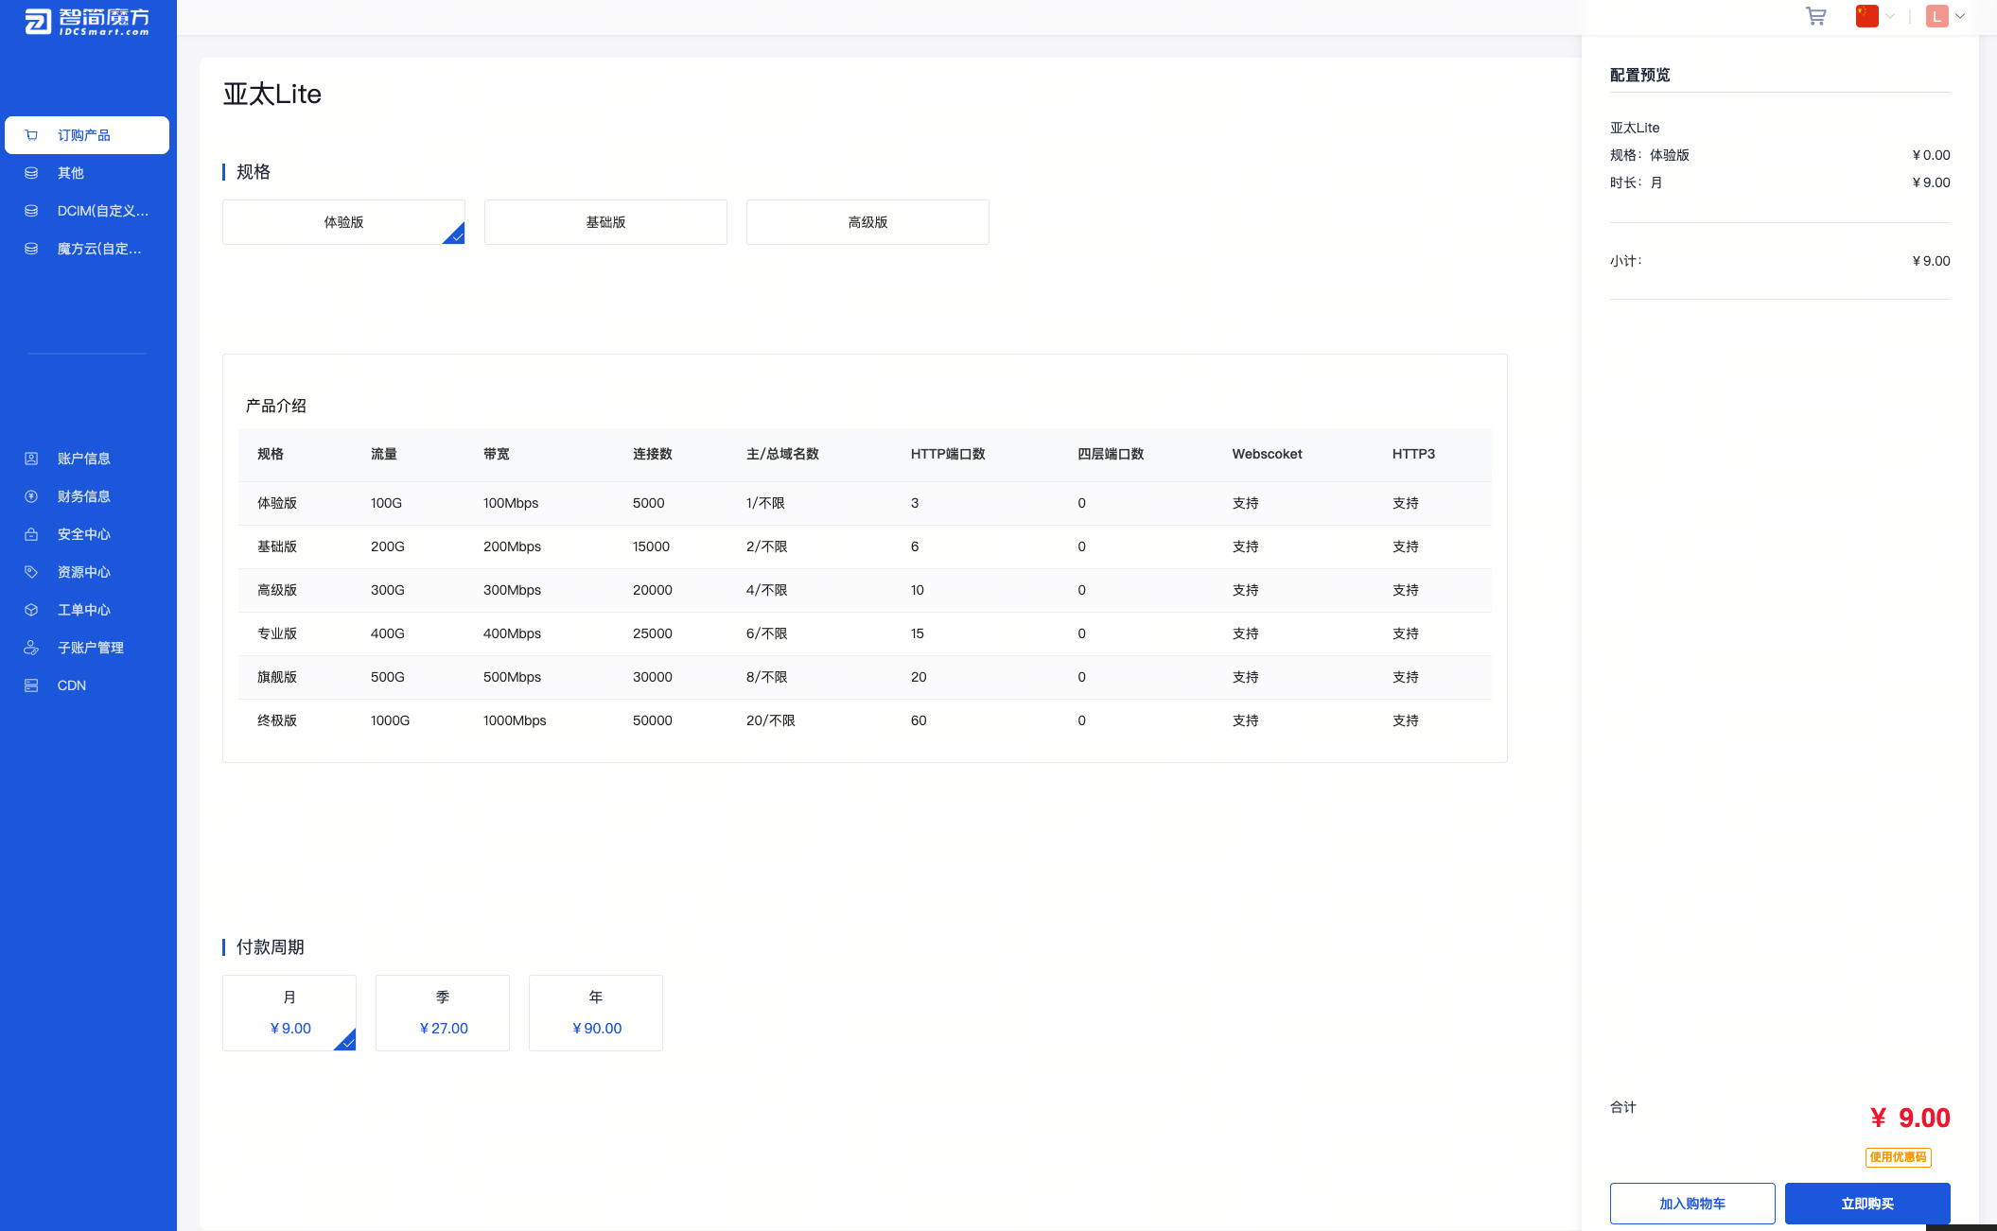The image size is (1997, 1231).
Task: Click the 使用优惠码 coupon tag
Action: pos(1898,1157)
